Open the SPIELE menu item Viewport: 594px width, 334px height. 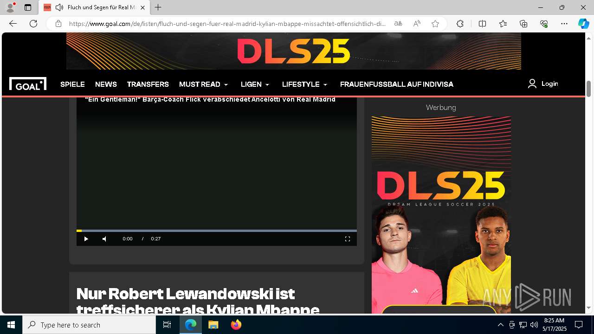tap(72, 84)
